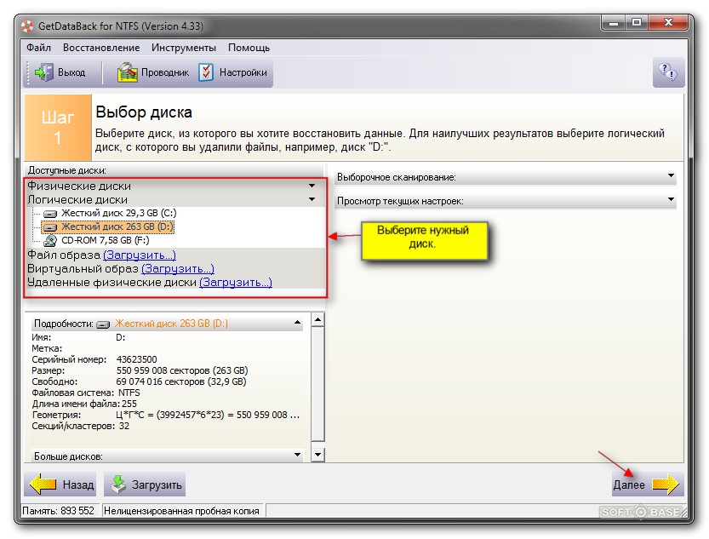Open the Помощь menu

pyautogui.click(x=249, y=48)
